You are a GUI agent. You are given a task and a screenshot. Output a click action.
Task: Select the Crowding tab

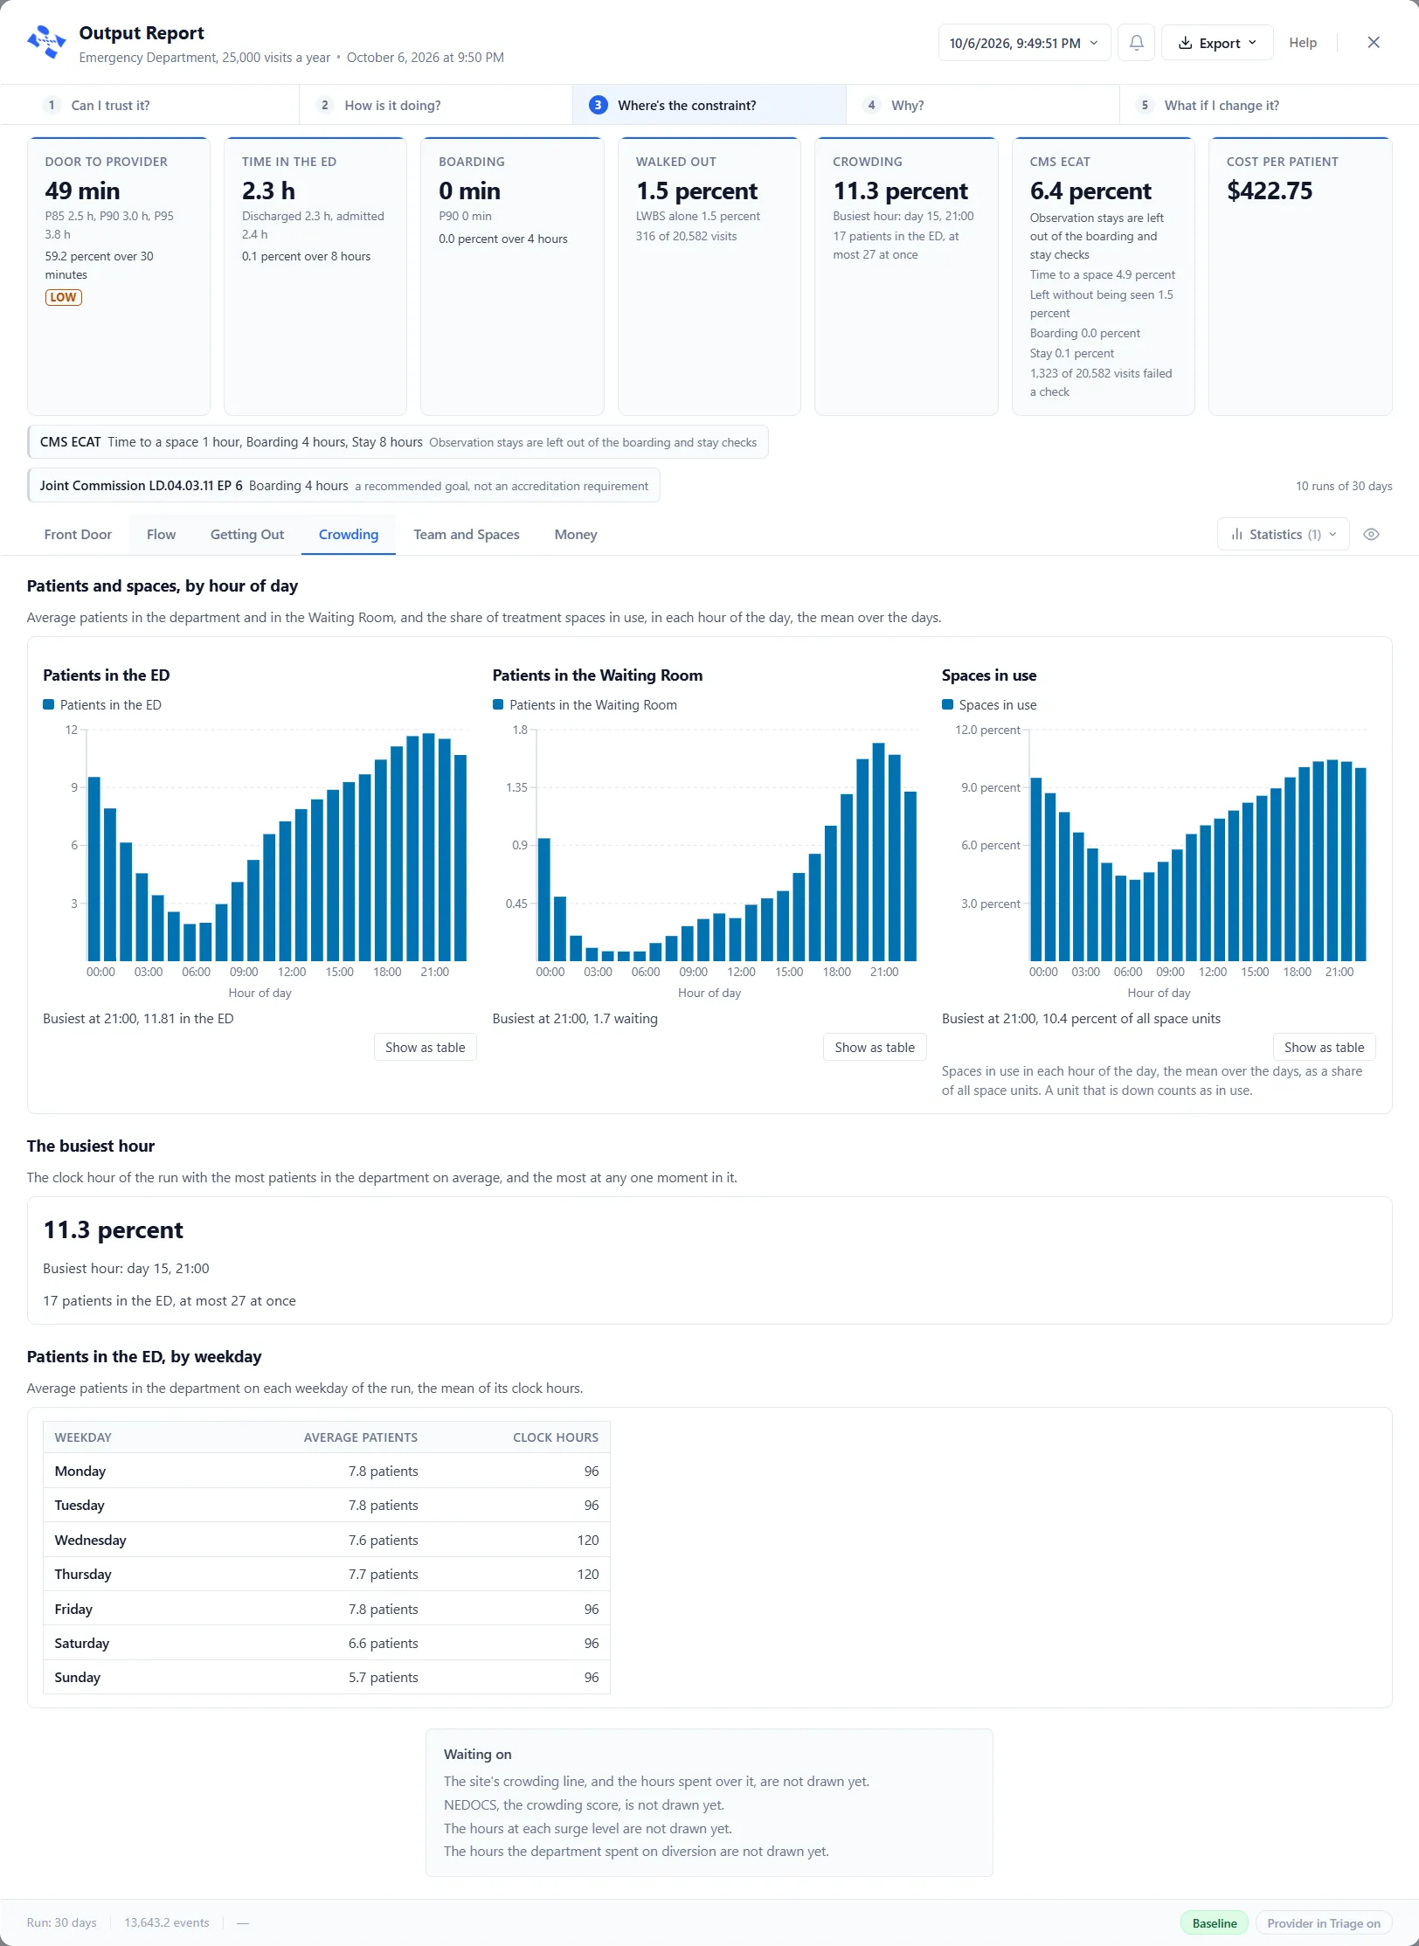point(349,535)
